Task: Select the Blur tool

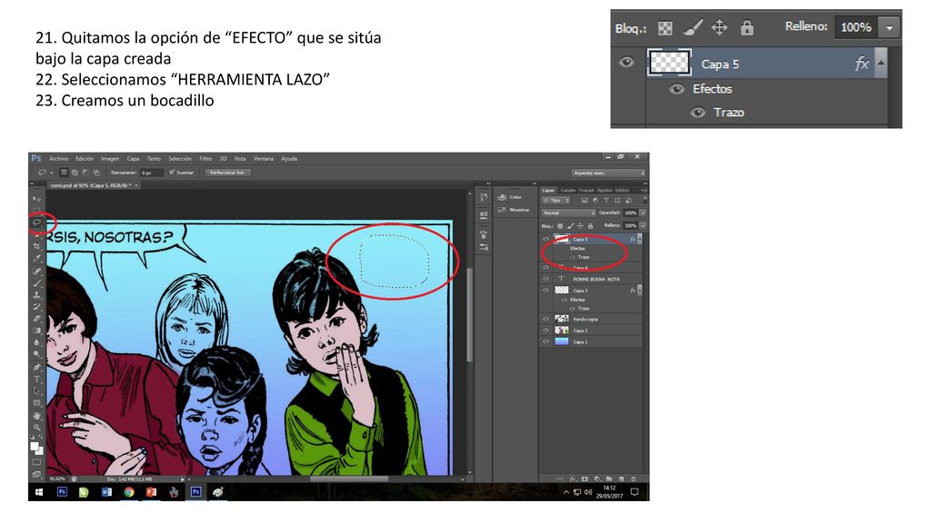Action: pyautogui.click(x=36, y=342)
